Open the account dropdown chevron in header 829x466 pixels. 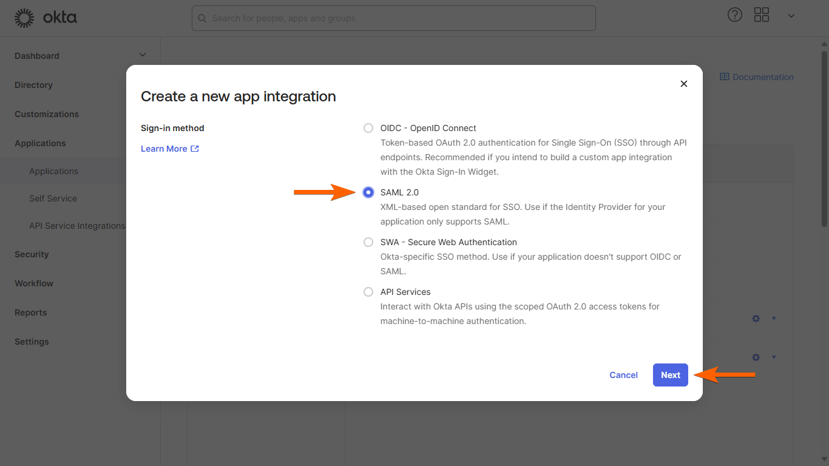coord(791,16)
